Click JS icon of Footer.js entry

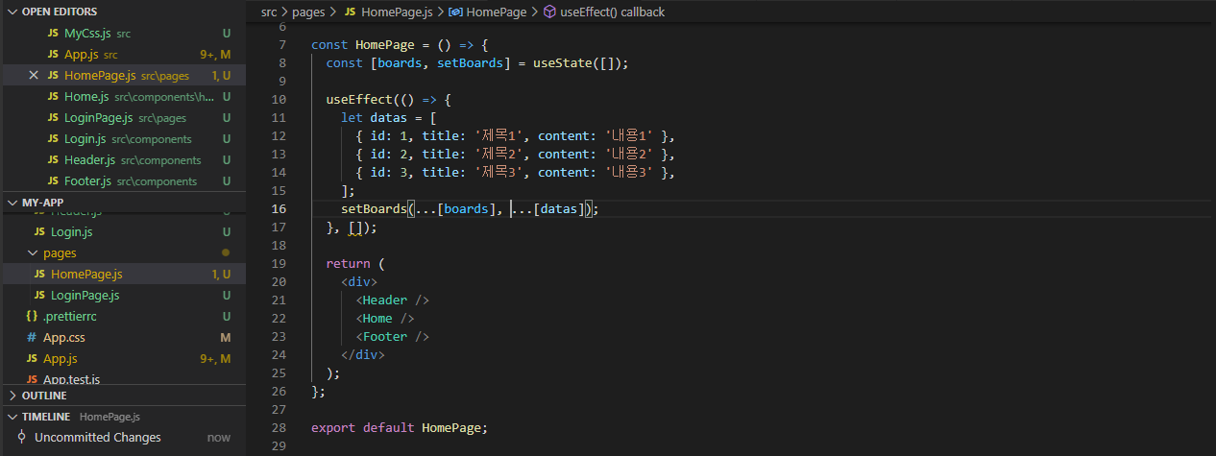53,181
